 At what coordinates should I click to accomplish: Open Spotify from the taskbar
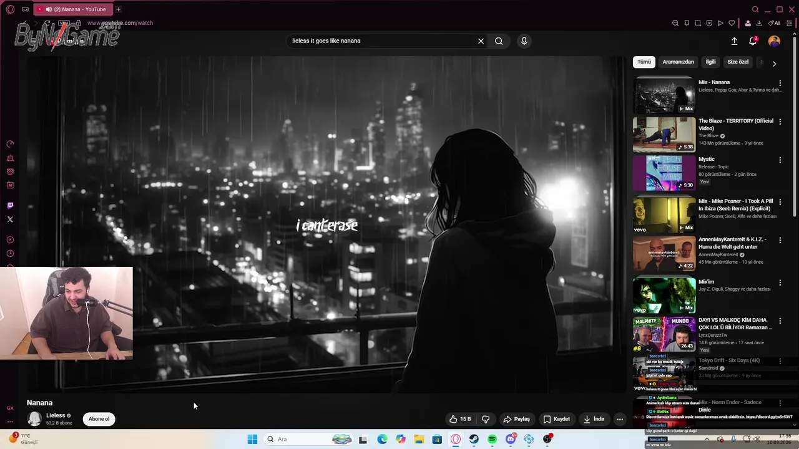(492, 439)
